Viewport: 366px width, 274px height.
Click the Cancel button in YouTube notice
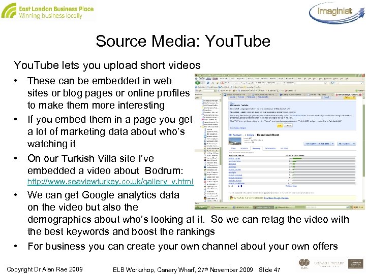click(x=289, y=126)
